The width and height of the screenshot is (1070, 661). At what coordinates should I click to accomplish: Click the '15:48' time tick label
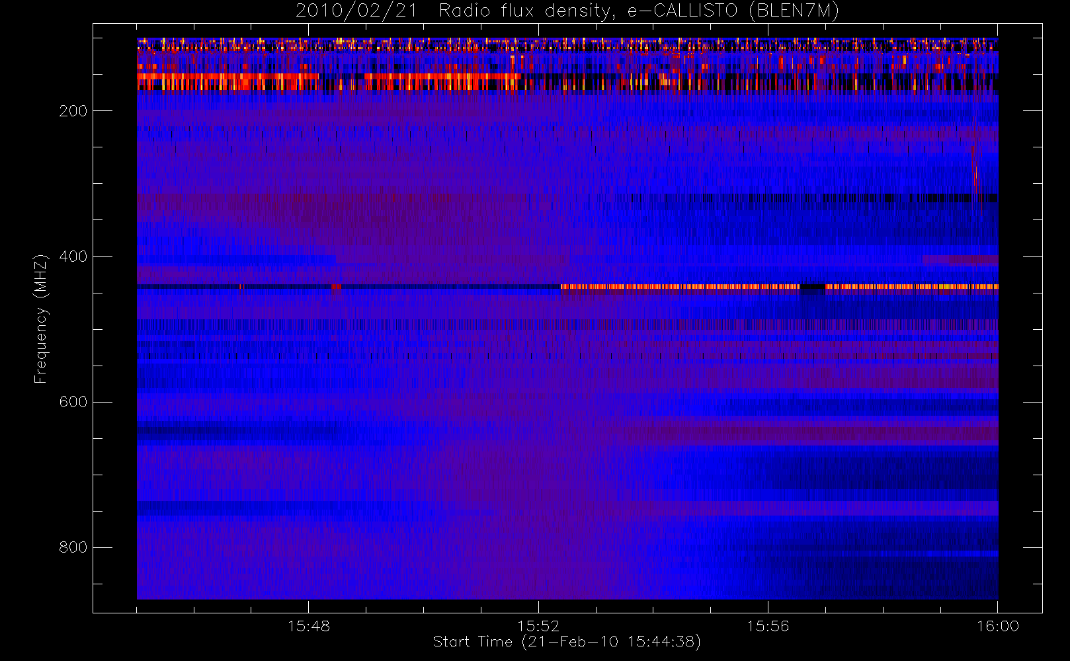tap(309, 626)
